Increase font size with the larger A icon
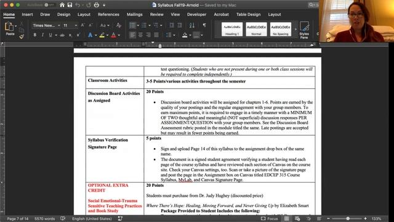Screen dimensions: 394x222 point(82,25)
